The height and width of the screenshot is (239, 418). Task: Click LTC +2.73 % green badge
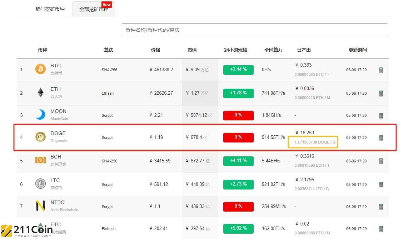point(238,184)
